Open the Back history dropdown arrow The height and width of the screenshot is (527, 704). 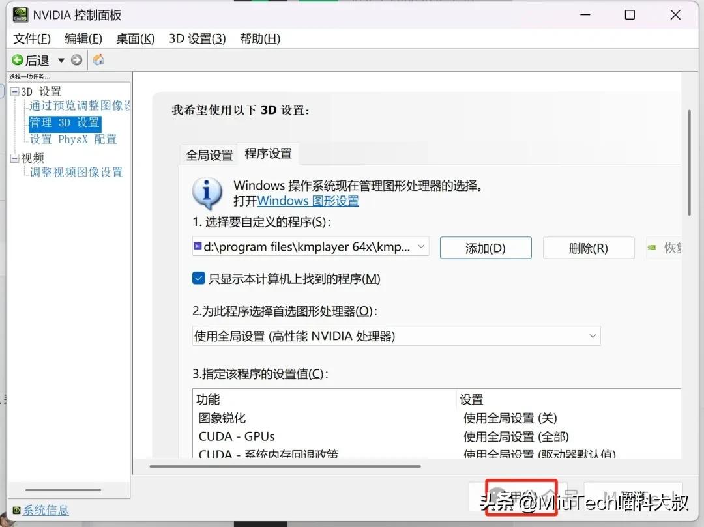61,60
